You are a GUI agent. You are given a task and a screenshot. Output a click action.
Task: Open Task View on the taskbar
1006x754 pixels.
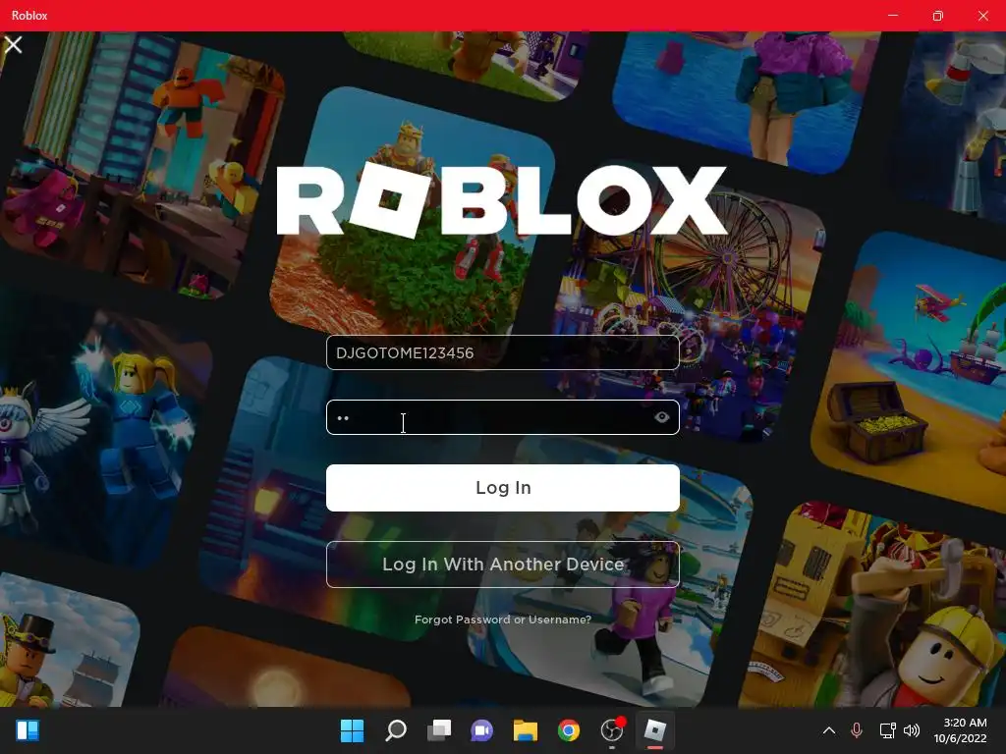(x=439, y=730)
